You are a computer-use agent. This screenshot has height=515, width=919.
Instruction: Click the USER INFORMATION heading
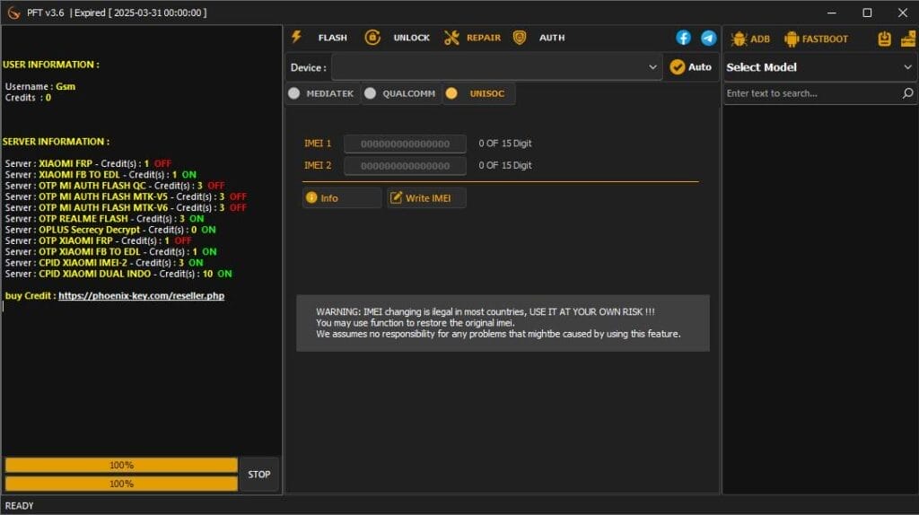[51, 65]
